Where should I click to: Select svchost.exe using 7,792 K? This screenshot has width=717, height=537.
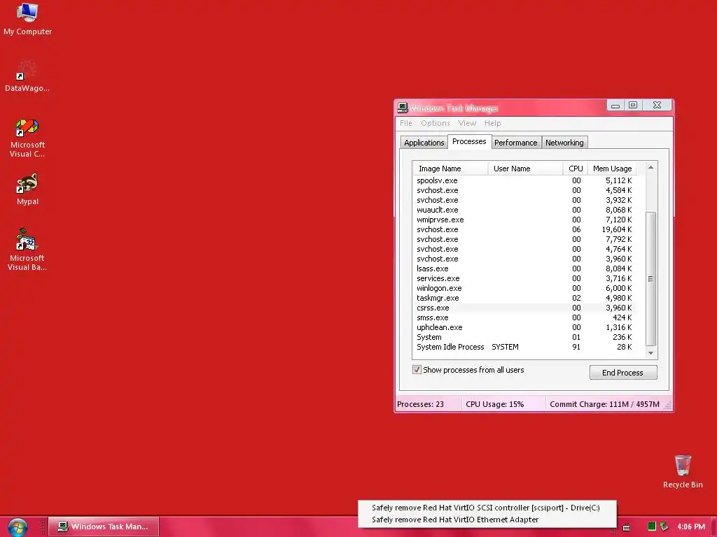tap(524, 239)
